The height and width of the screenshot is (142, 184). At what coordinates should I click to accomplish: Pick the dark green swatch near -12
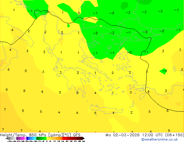point(37,138)
